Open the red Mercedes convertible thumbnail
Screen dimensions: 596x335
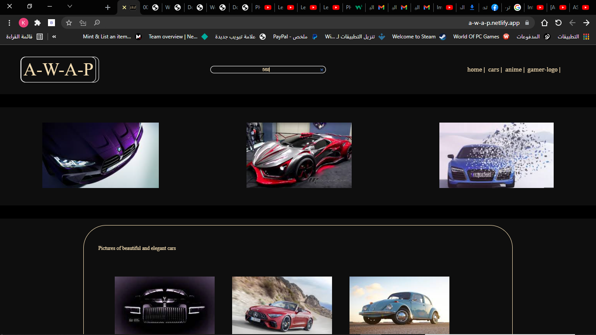tap(282, 305)
